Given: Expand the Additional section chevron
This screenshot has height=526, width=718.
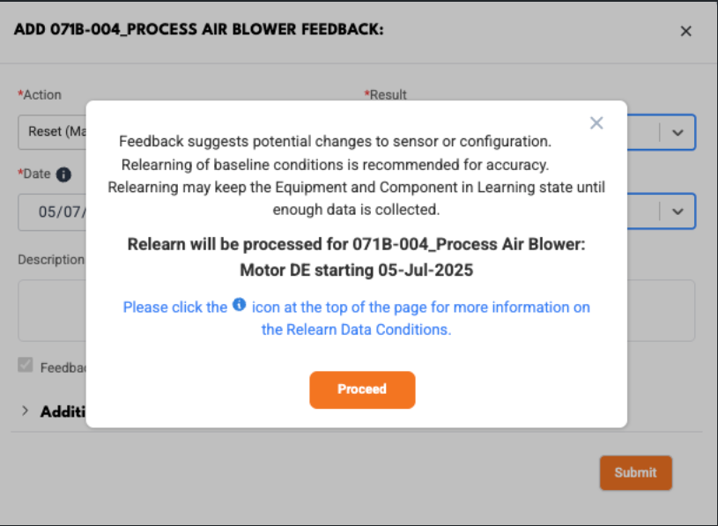Looking at the screenshot, I should coord(26,411).
